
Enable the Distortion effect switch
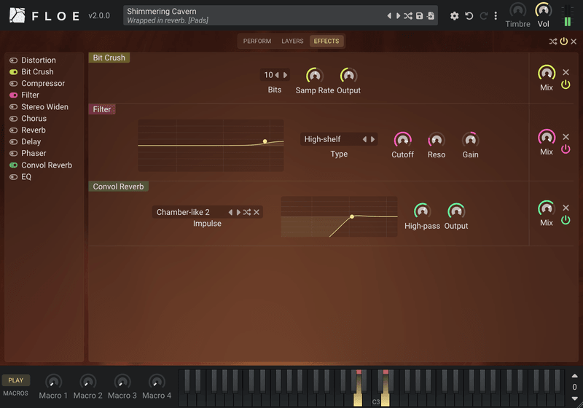(13, 60)
